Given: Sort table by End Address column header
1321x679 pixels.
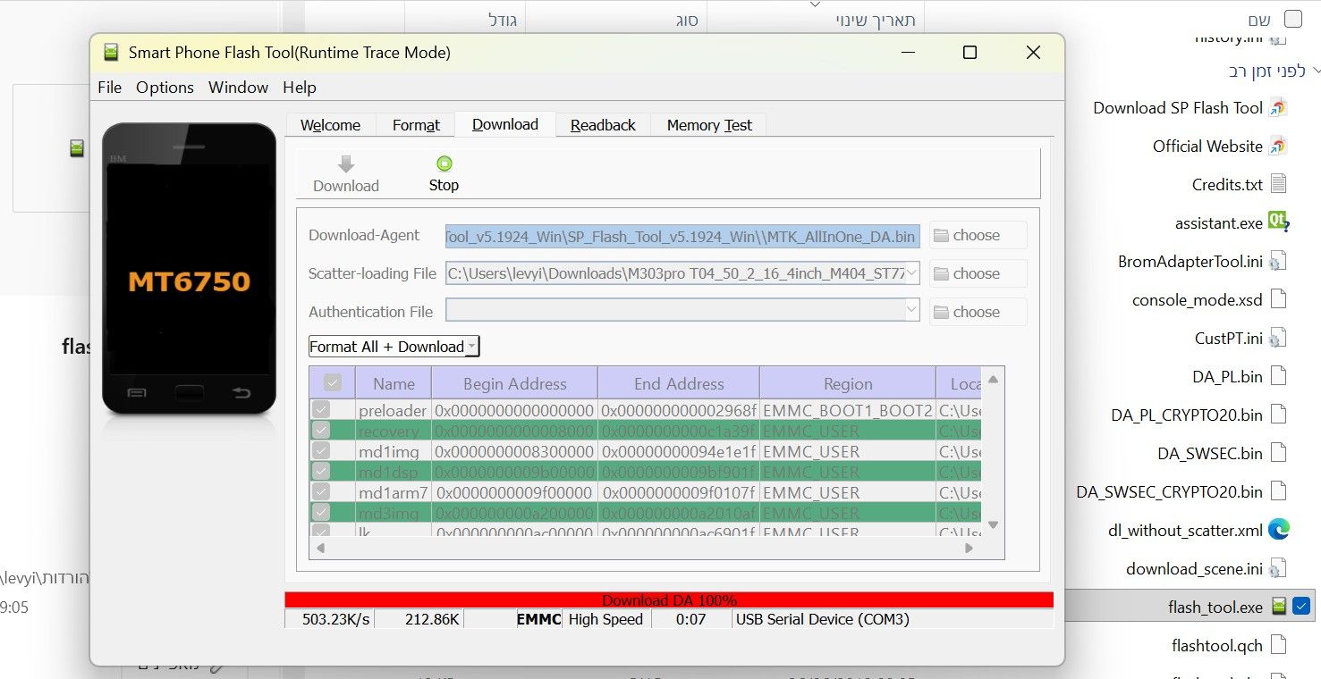Looking at the screenshot, I should [679, 383].
